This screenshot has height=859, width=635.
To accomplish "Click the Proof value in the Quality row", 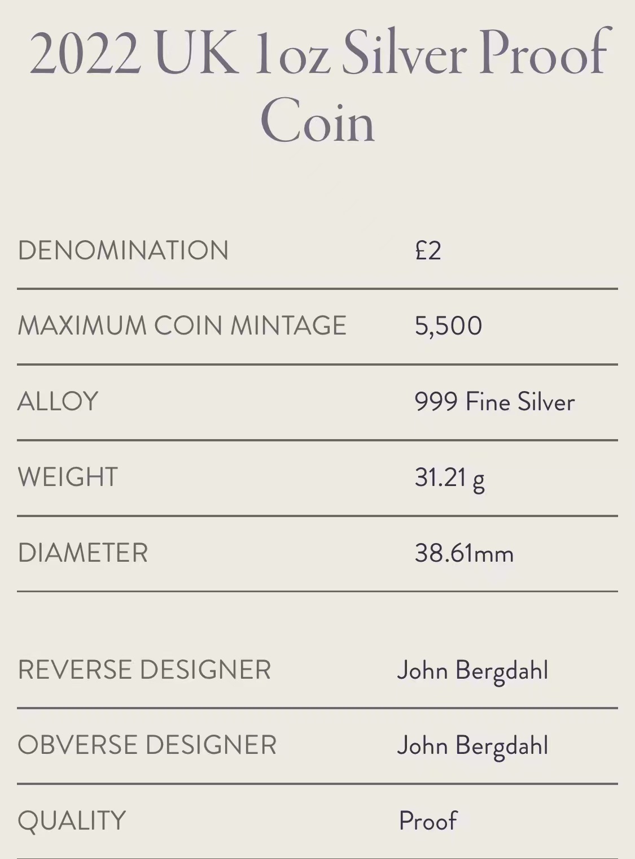I will [428, 821].
